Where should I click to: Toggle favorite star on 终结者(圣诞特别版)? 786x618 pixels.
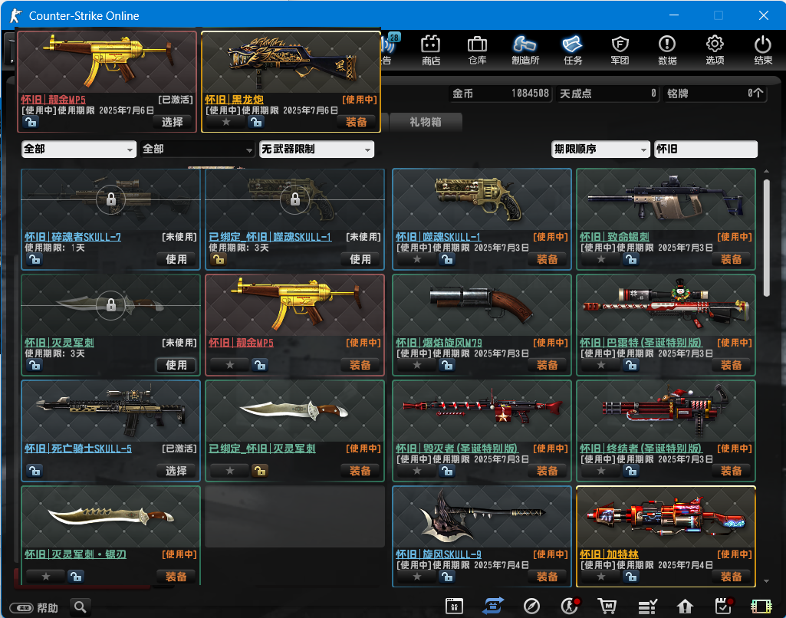click(x=601, y=471)
